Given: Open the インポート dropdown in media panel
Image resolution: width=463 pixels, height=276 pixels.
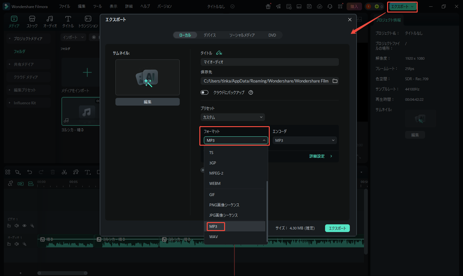Looking at the screenshot, I should (73, 37).
